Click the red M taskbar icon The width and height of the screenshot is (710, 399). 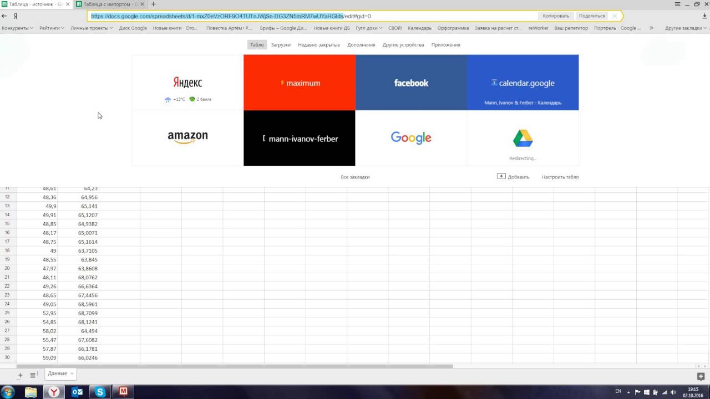(x=124, y=392)
